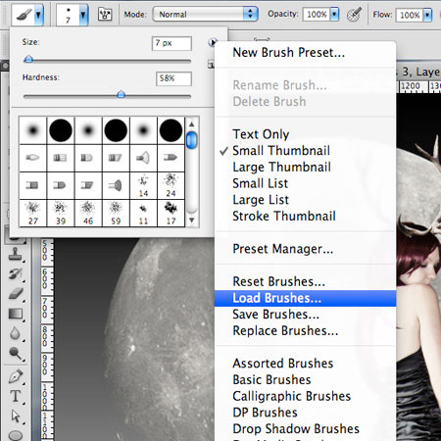This screenshot has height=441, width=441.
Task: Choose Save Brushes... menu item
Action: click(305, 315)
